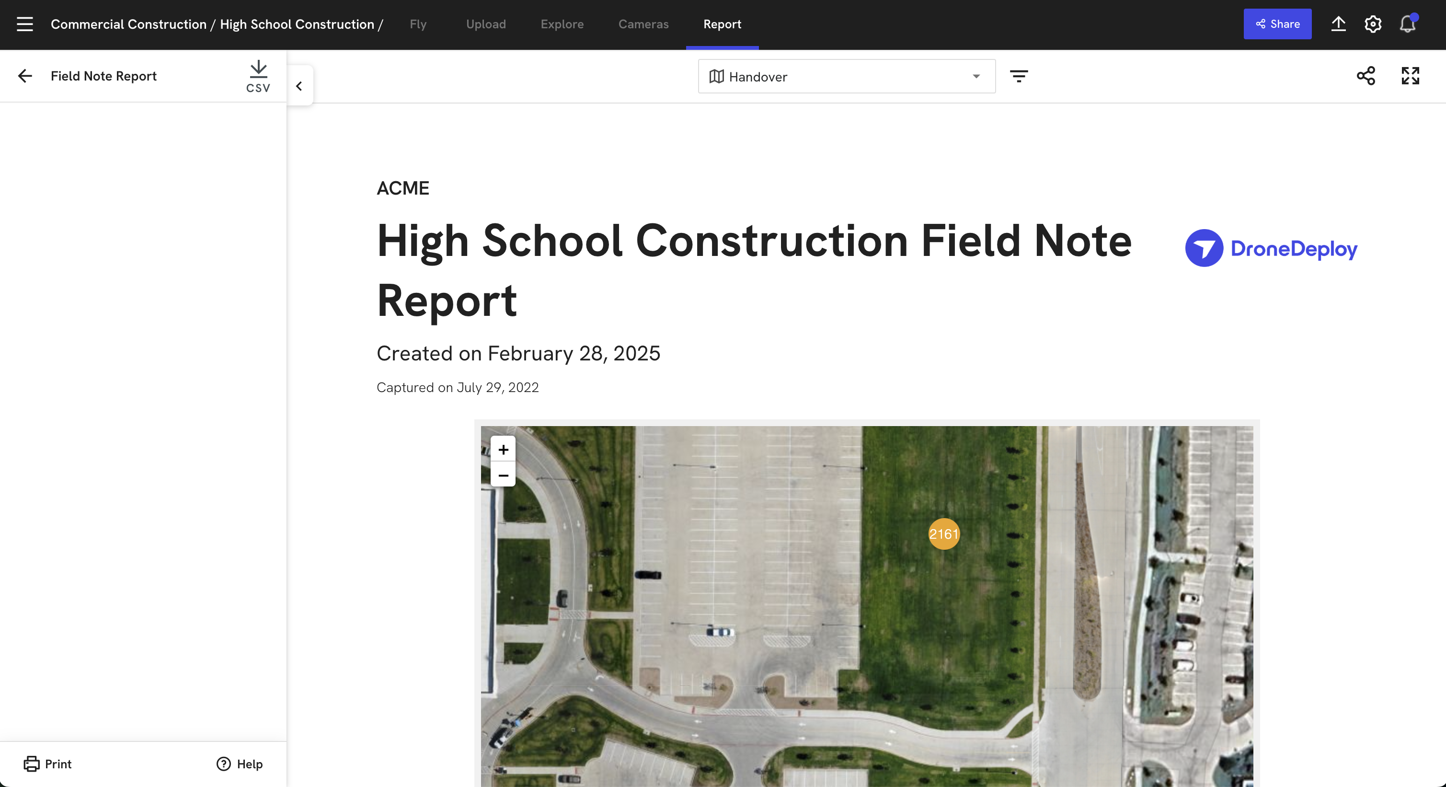Click the share report icon
1446x787 pixels.
1366,76
